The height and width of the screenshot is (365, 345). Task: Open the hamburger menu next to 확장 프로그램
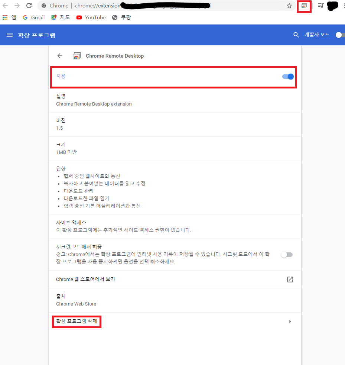10,35
